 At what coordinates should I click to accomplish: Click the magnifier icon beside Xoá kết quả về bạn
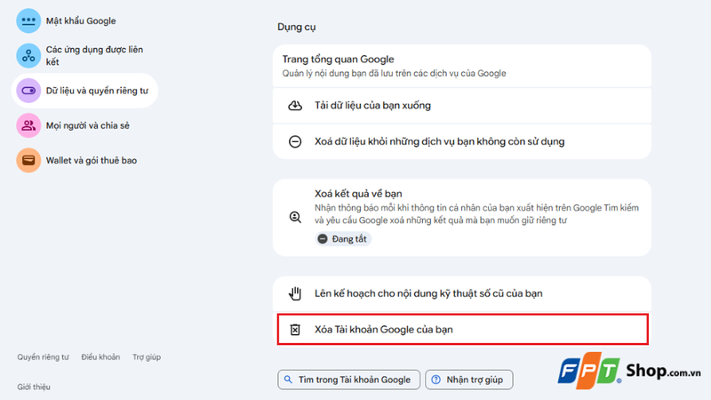pos(295,217)
